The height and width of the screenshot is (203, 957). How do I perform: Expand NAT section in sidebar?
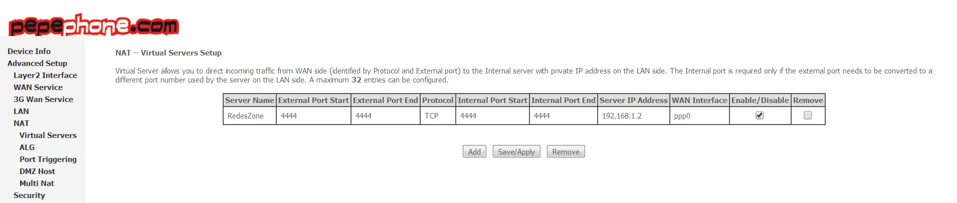[x=21, y=123]
